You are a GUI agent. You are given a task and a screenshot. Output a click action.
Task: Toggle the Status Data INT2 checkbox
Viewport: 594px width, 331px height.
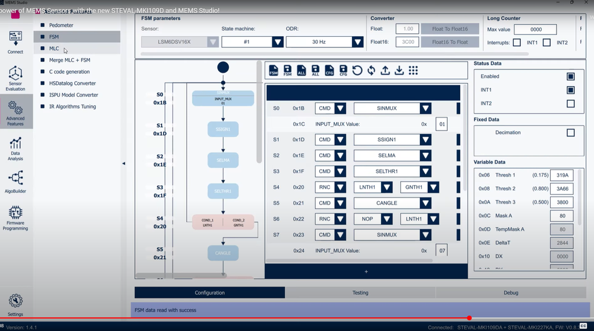[570, 104]
